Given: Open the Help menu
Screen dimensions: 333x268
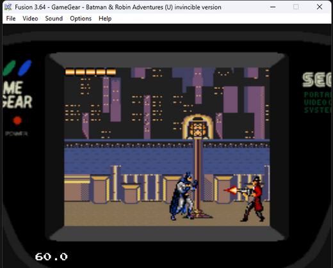Looking at the screenshot, I should (x=105, y=19).
